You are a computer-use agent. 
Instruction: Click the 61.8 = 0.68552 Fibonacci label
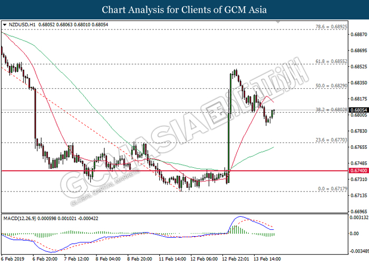point(331,62)
